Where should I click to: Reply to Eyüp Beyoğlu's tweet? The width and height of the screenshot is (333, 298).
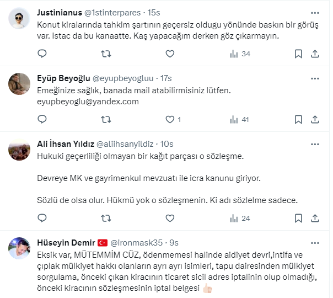click(42, 119)
